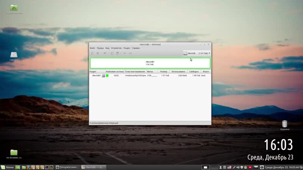Image resolution: width=303 pixels, height=170 pixels.
Task: Click the network connection tray icon
Action: [234, 167]
